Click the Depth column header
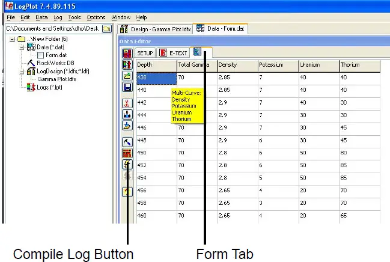 point(156,66)
